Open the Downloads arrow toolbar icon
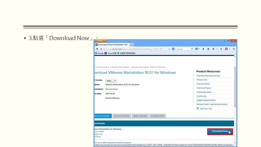Viewport: 261px width, 147px height. (x=203, y=49)
